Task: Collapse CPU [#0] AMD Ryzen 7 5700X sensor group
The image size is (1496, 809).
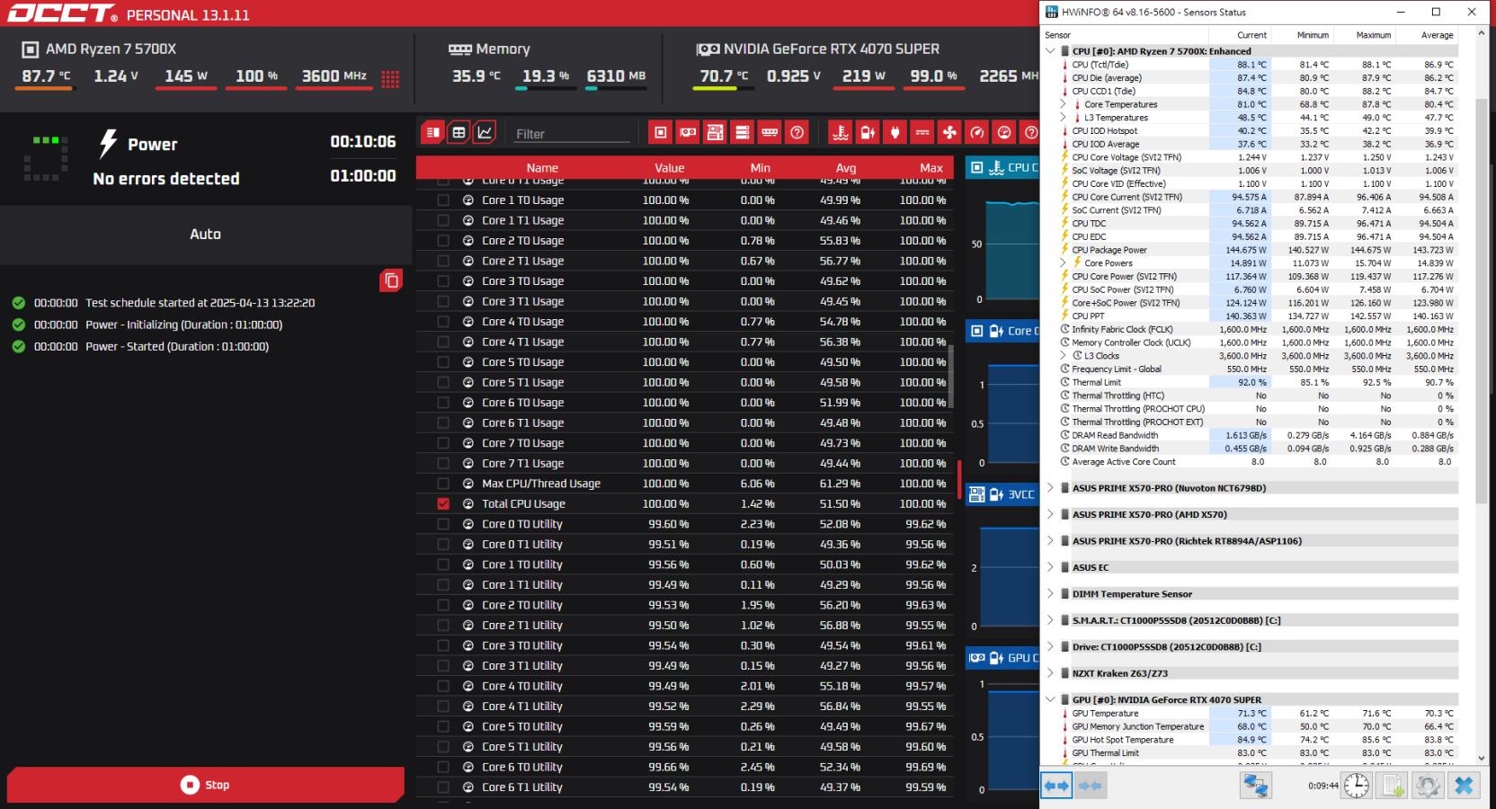Action: [x=1050, y=51]
